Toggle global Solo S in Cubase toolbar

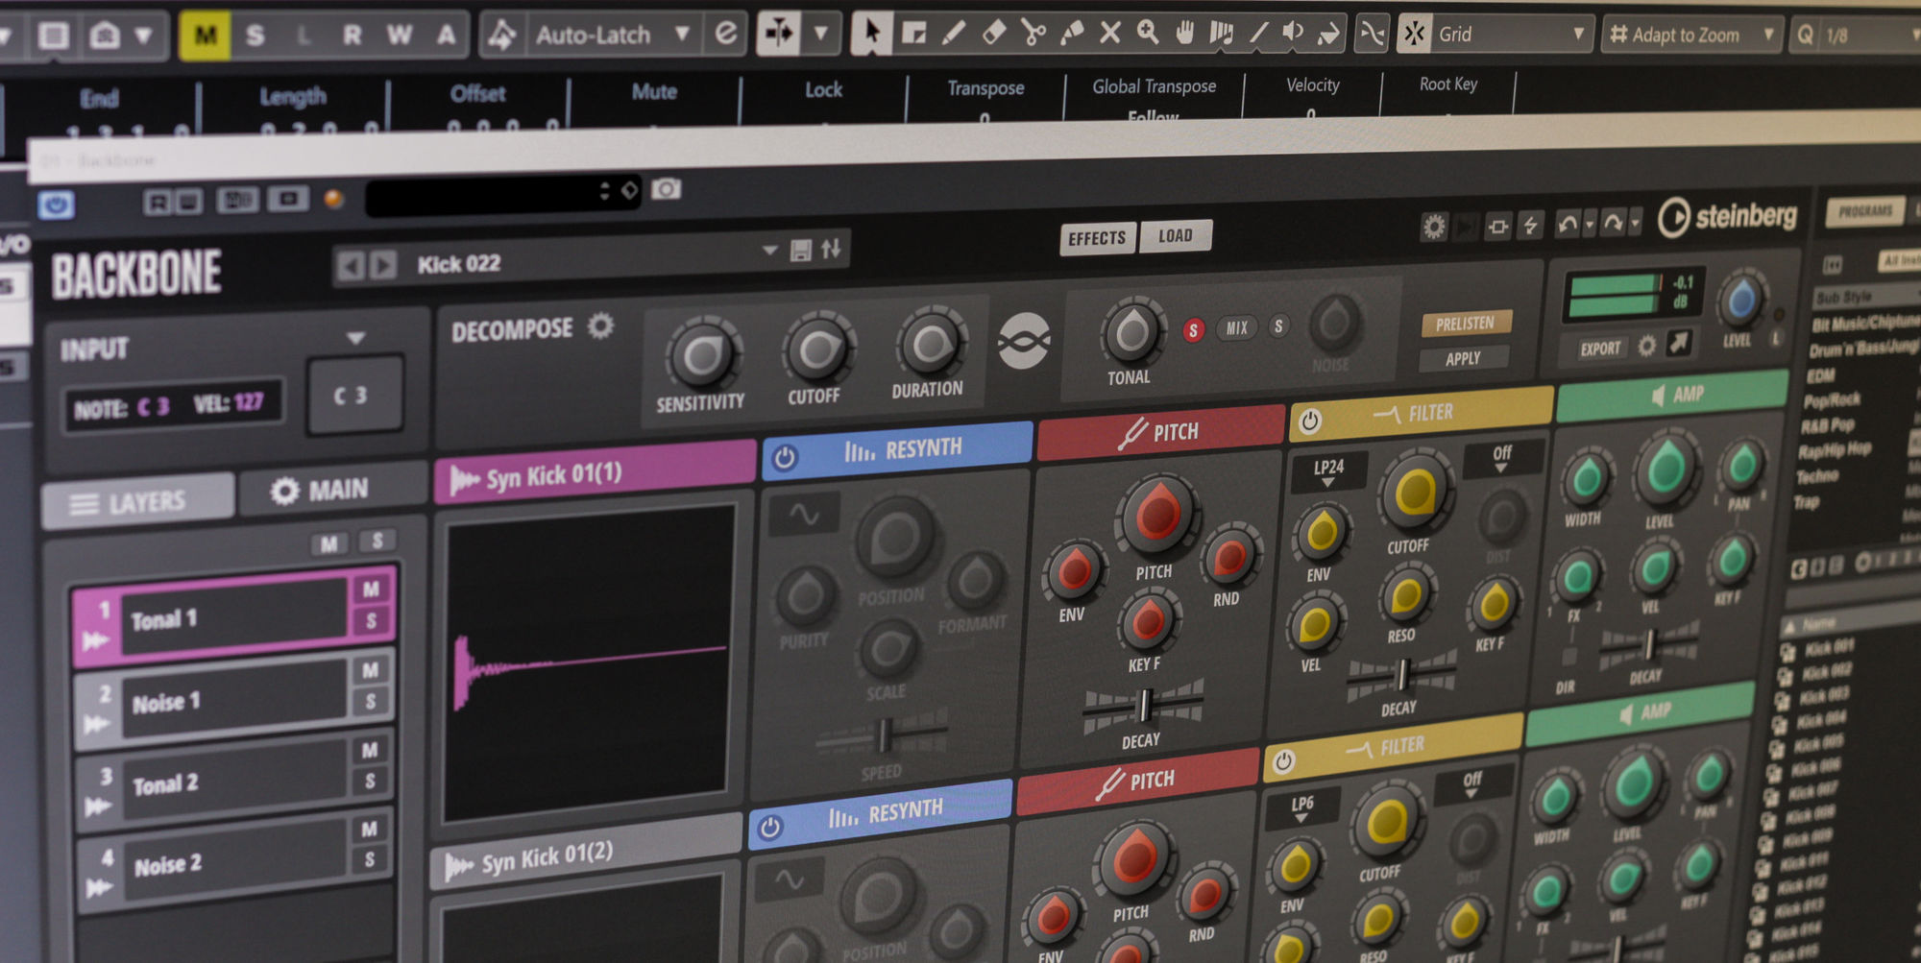pos(255,36)
